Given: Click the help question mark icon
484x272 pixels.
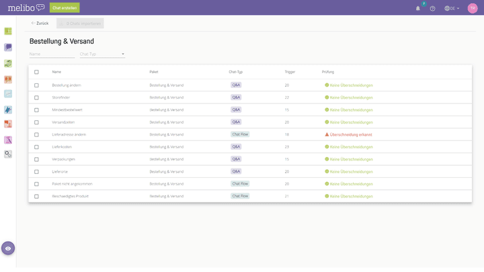Looking at the screenshot, I should point(432,8).
